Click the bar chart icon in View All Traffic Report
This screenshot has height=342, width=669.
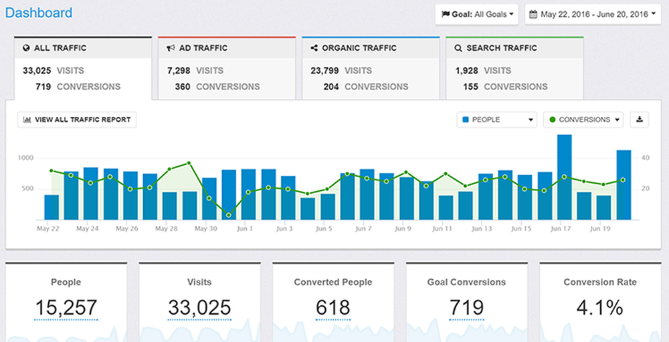coord(27,120)
